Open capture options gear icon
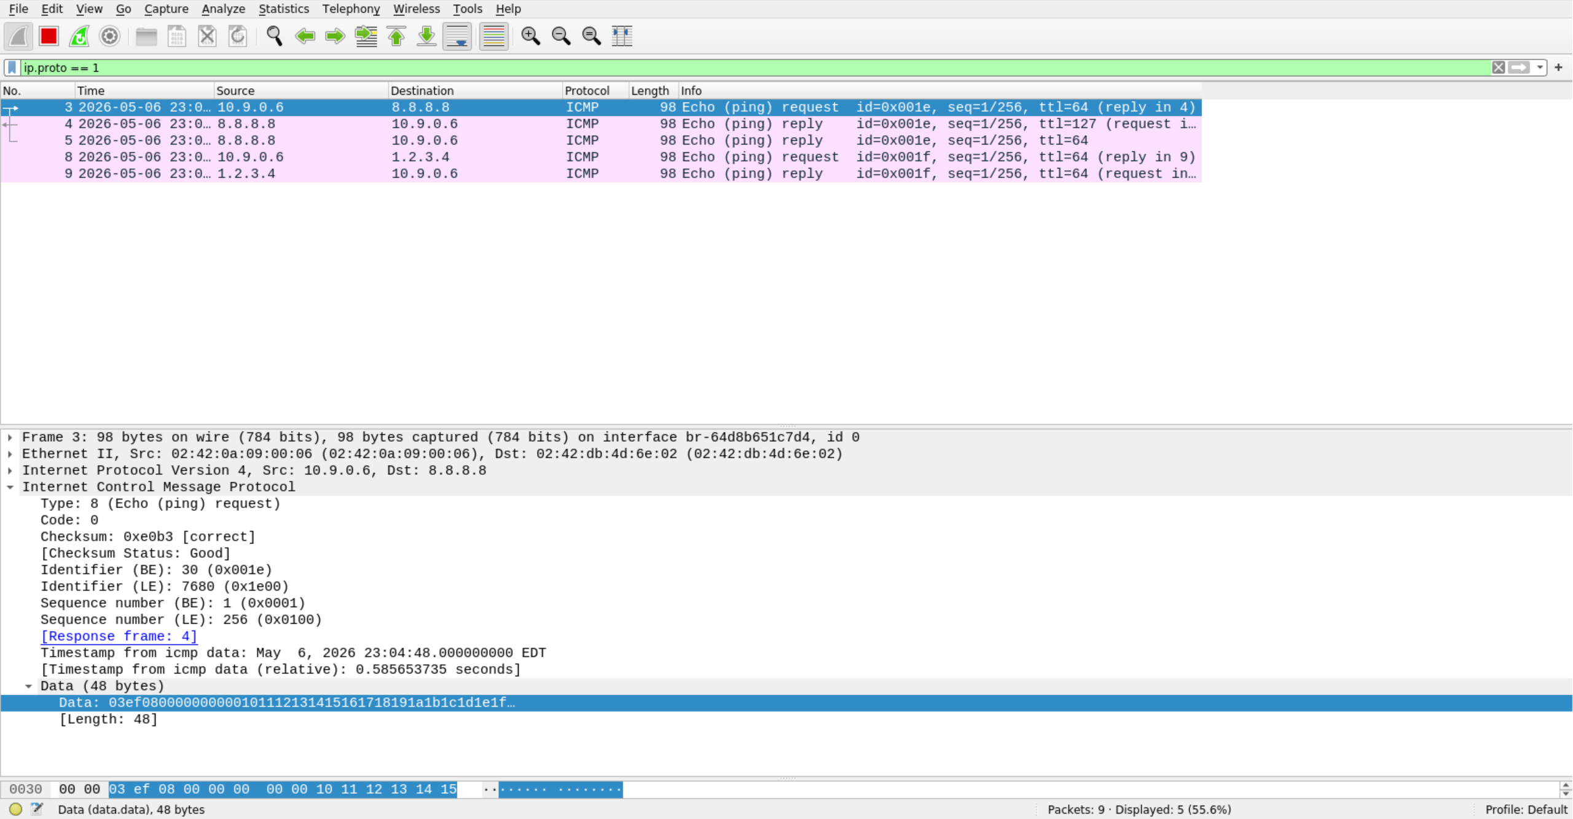This screenshot has width=1573, height=819. 109,36
